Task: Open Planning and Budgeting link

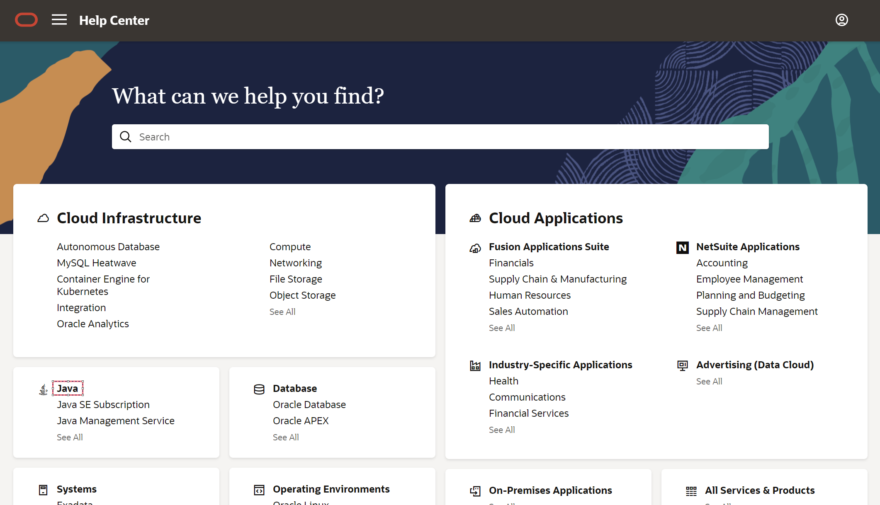Action: tap(750, 295)
